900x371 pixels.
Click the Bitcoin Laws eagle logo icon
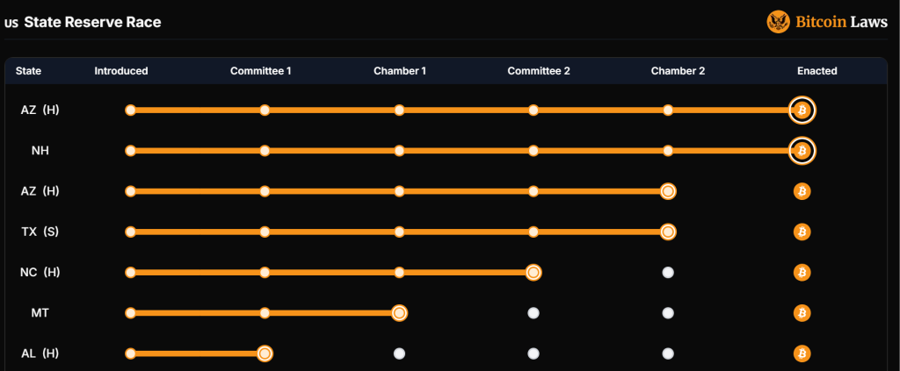pyautogui.click(x=779, y=22)
